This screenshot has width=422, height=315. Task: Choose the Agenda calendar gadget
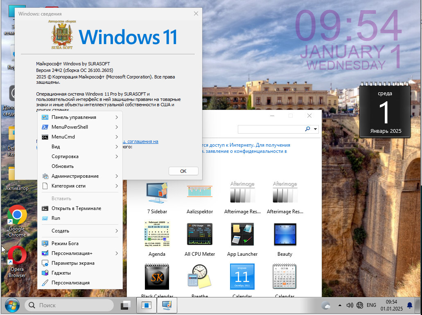(x=157, y=234)
